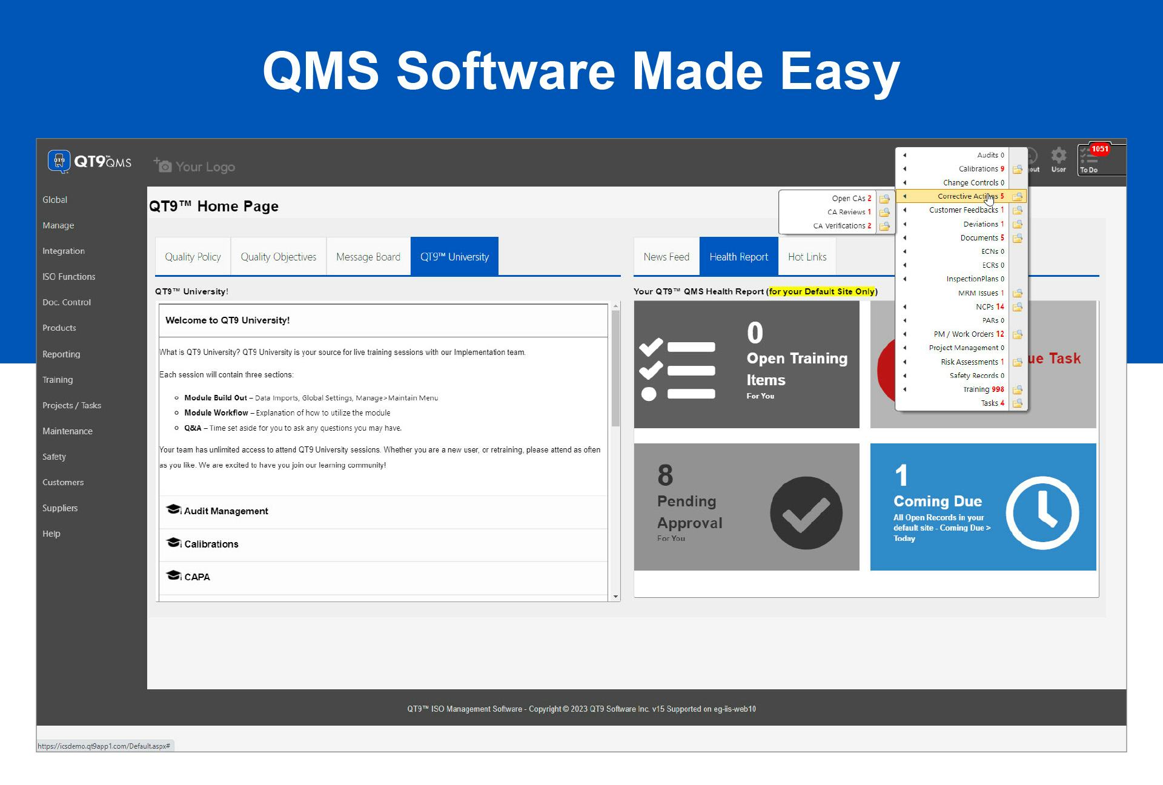
Task: Click graduation cap icon for Calibrations
Action: pos(173,543)
